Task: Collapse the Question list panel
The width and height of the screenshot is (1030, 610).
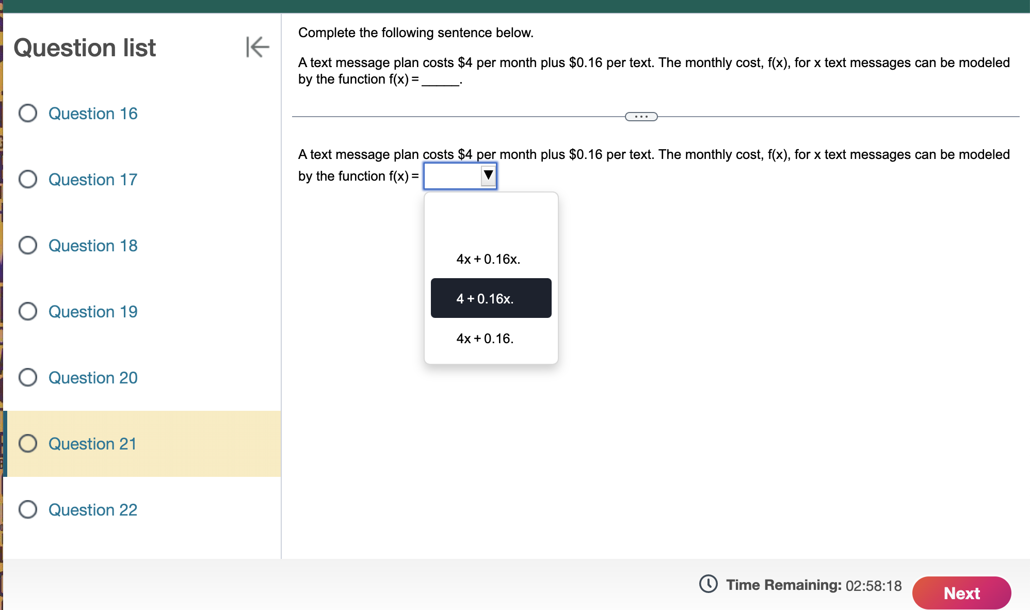Action: tap(257, 47)
